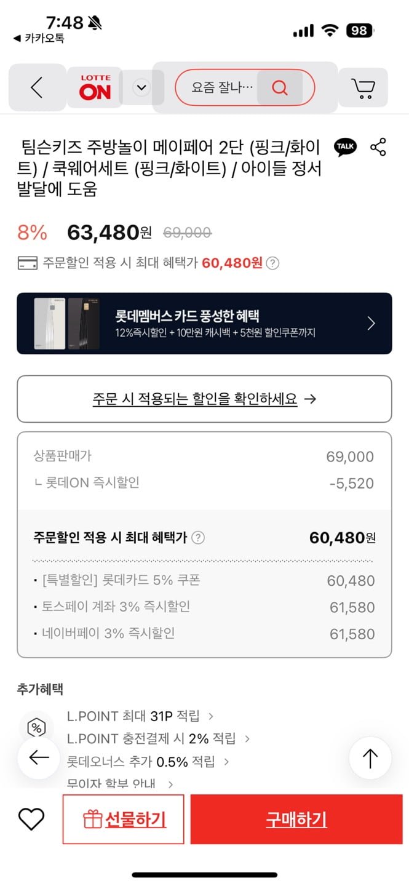Image resolution: width=409 pixels, height=886 pixels.
Task: Tap 주문 시 적용되는 할인을 확인하세요 link
Action: click(204, 399)
